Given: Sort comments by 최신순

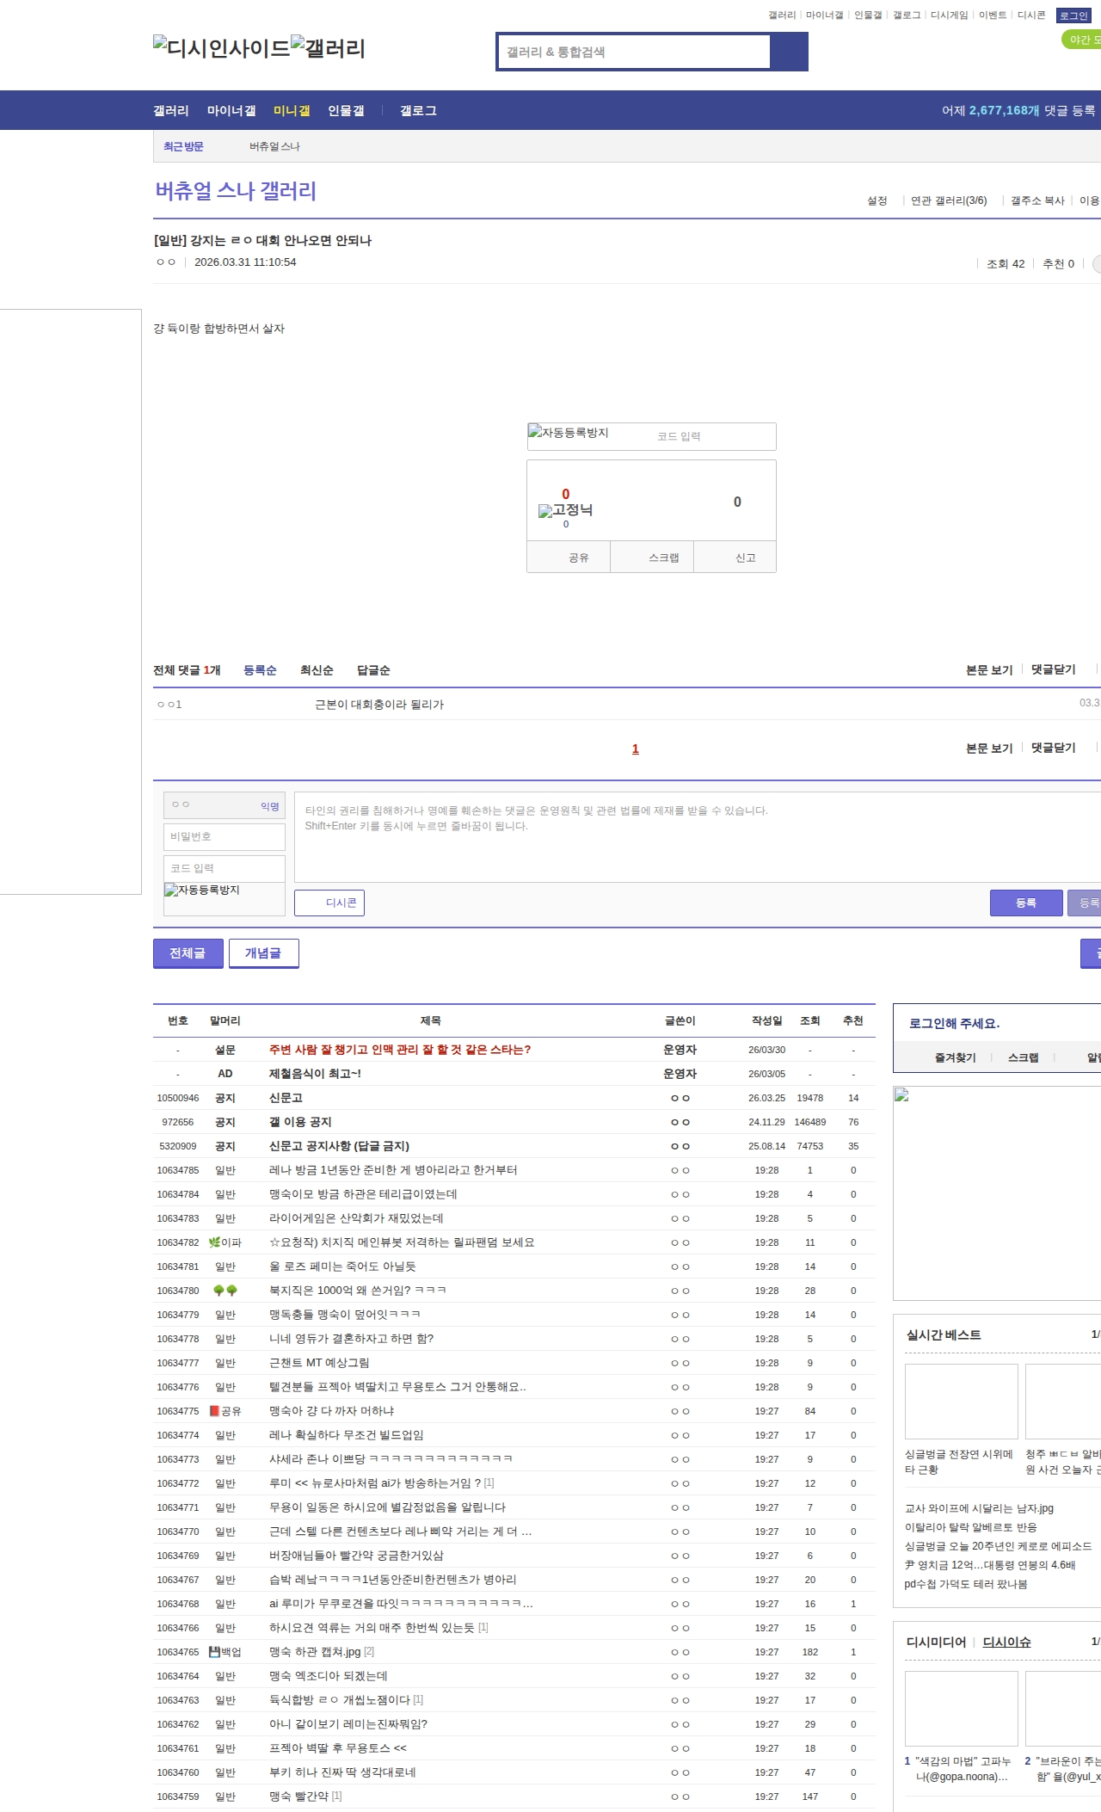Looking at the screenshot, I should tap(317, 670).
